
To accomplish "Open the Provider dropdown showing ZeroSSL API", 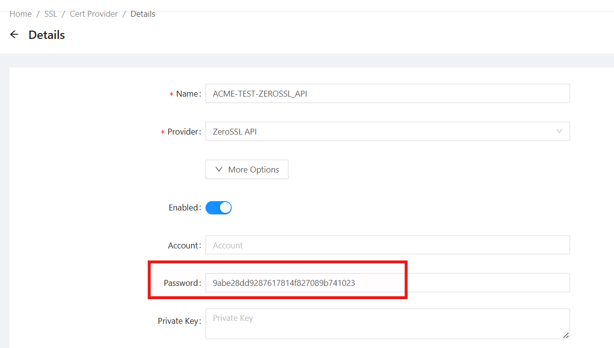I will tap(380, 132).
